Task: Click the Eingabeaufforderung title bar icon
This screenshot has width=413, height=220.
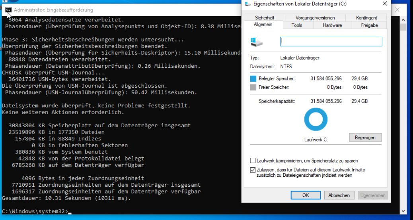Action: pyautogui.click(x=8, y=10)
